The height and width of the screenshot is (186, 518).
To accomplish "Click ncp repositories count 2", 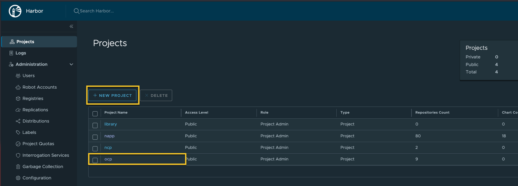I will tap(417, 147).
